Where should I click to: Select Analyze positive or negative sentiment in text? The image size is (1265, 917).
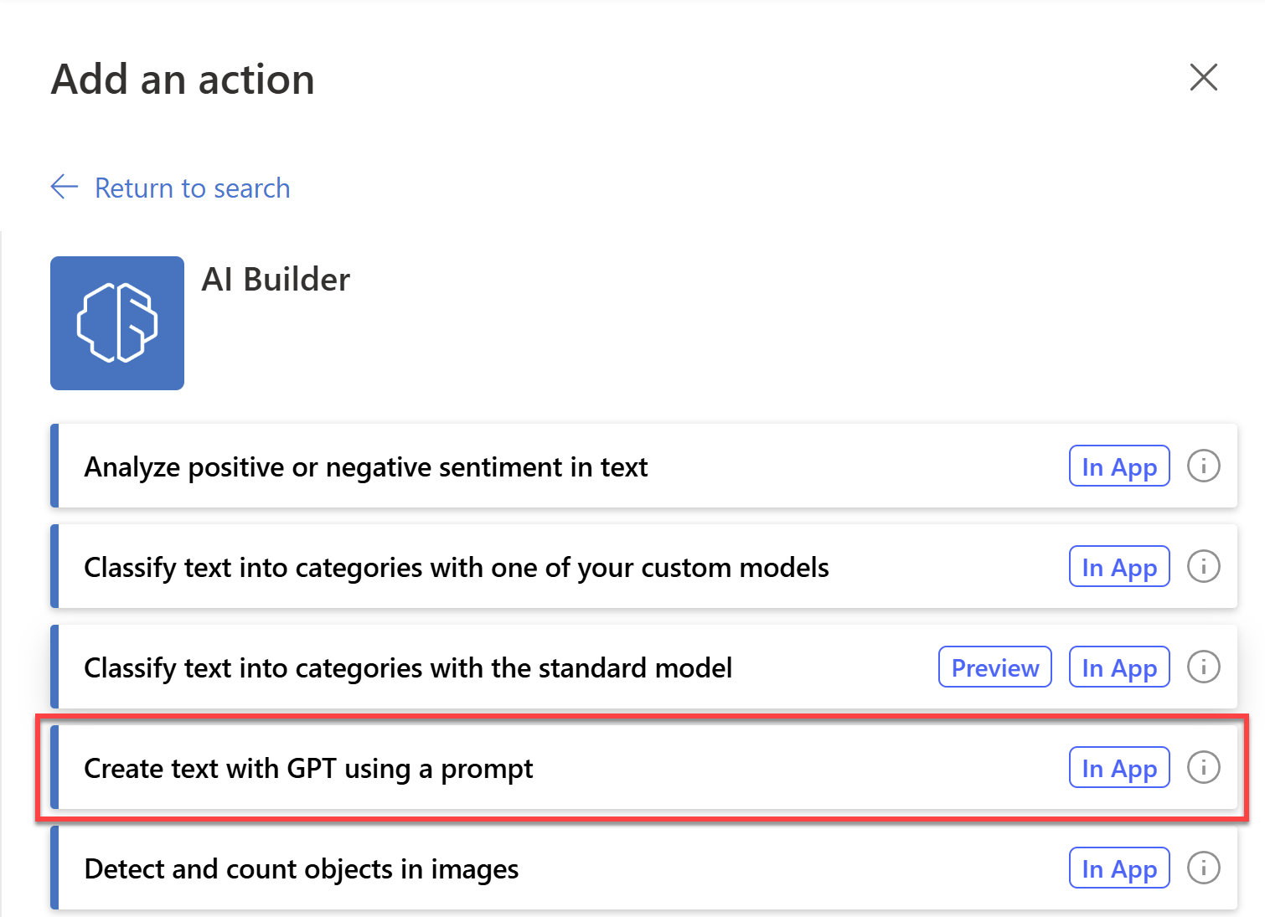click(366, 466)
